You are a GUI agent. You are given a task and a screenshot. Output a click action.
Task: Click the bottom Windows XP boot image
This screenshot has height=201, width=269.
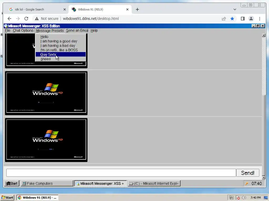click(46, 140)
